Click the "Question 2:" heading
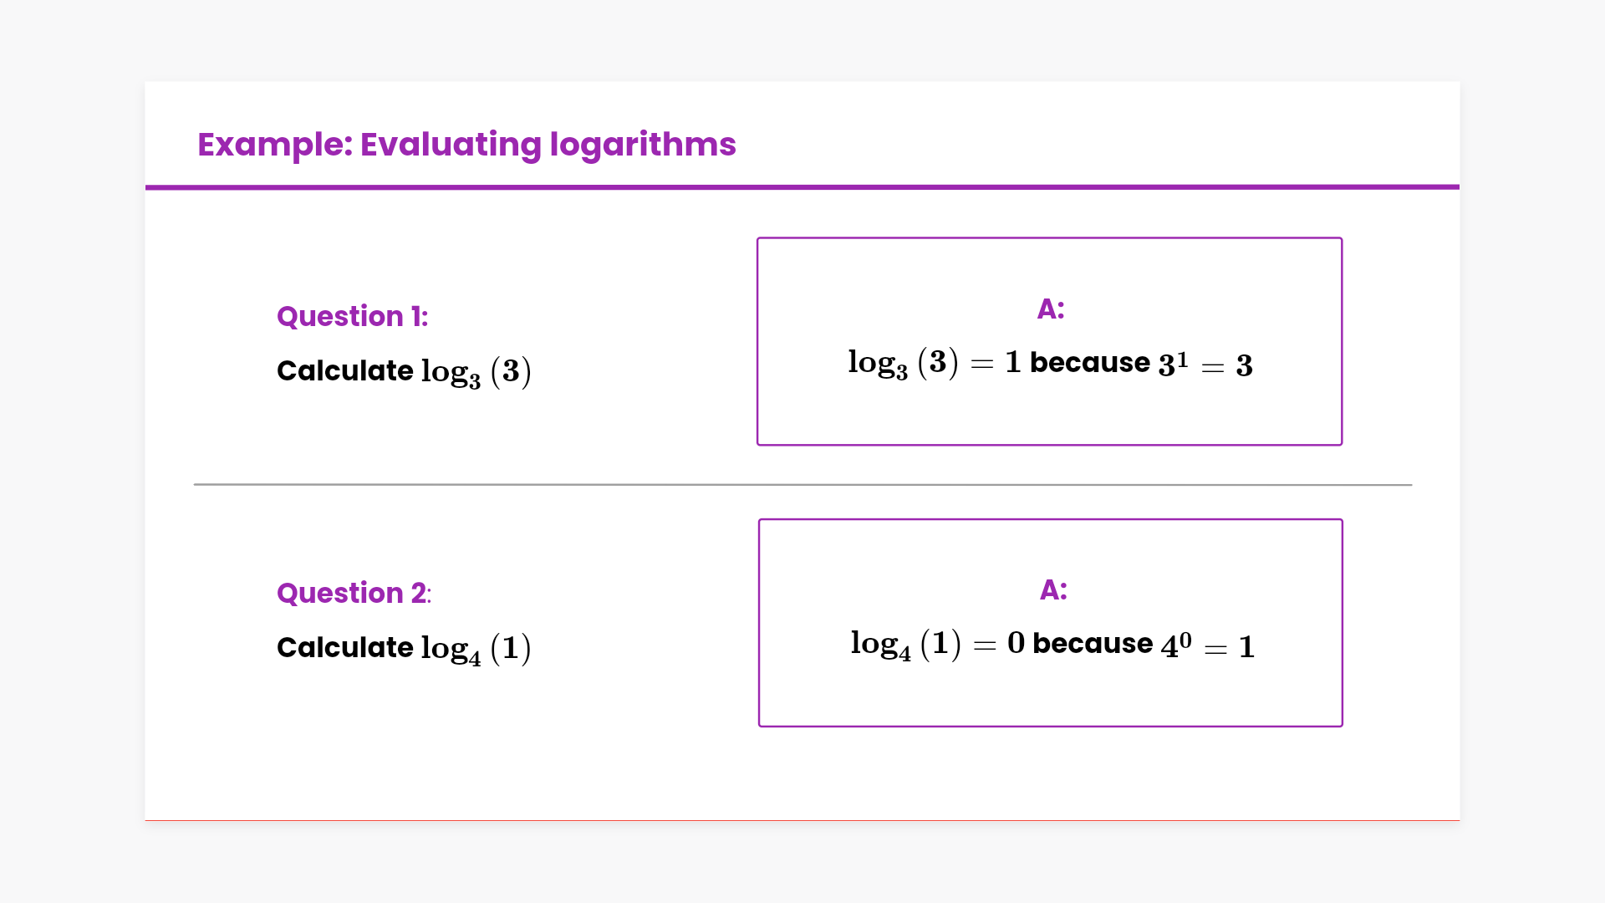 (x=354, y=594)
